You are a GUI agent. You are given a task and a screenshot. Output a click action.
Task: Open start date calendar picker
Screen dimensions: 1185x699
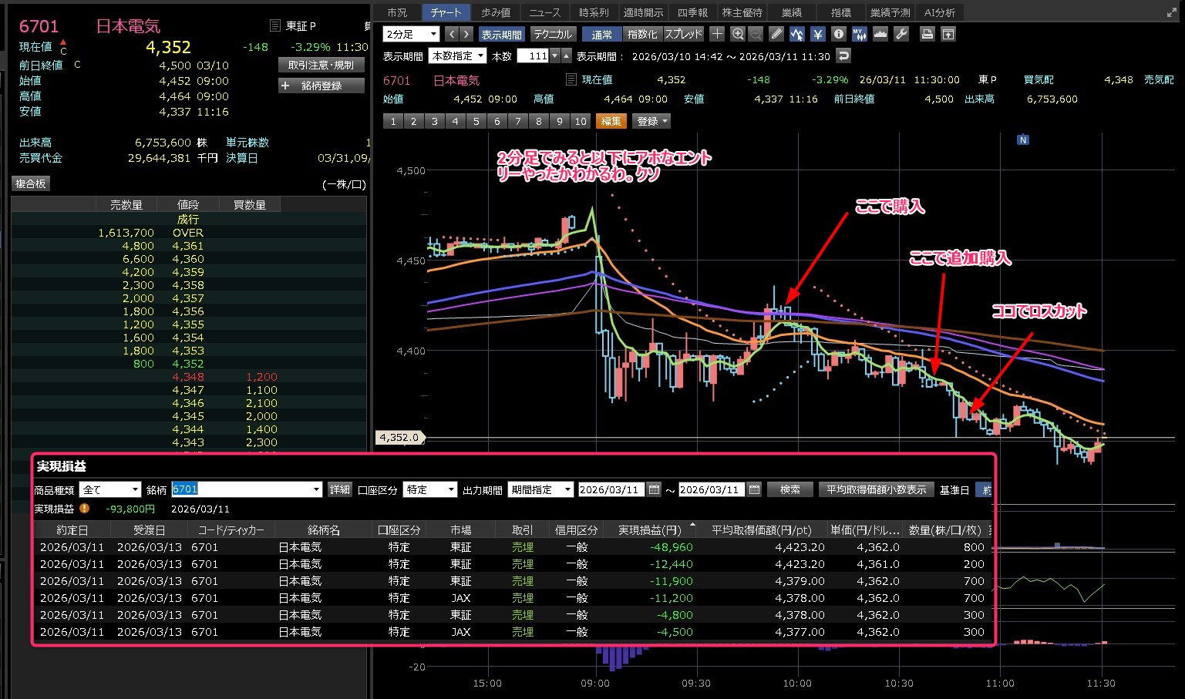click(x=654, y=489)
